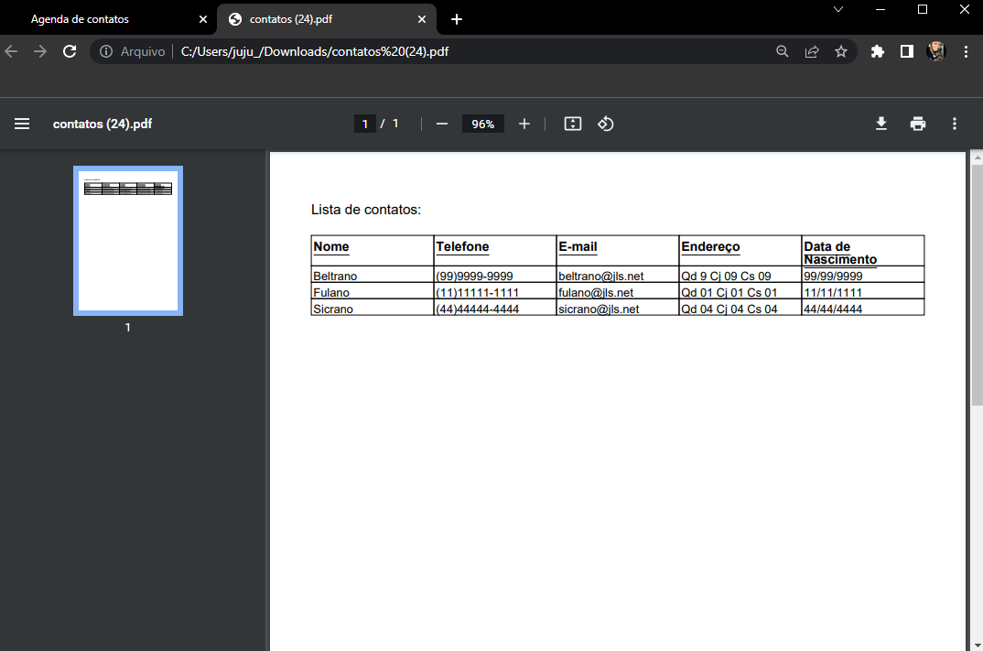Open the browser profile avatar
This screenshot has width=983, height=651.
click(935, 51)
